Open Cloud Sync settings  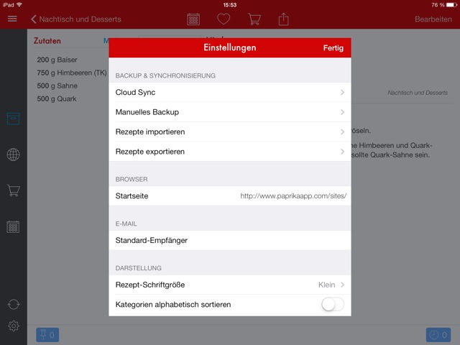click(x=230, y=93)
